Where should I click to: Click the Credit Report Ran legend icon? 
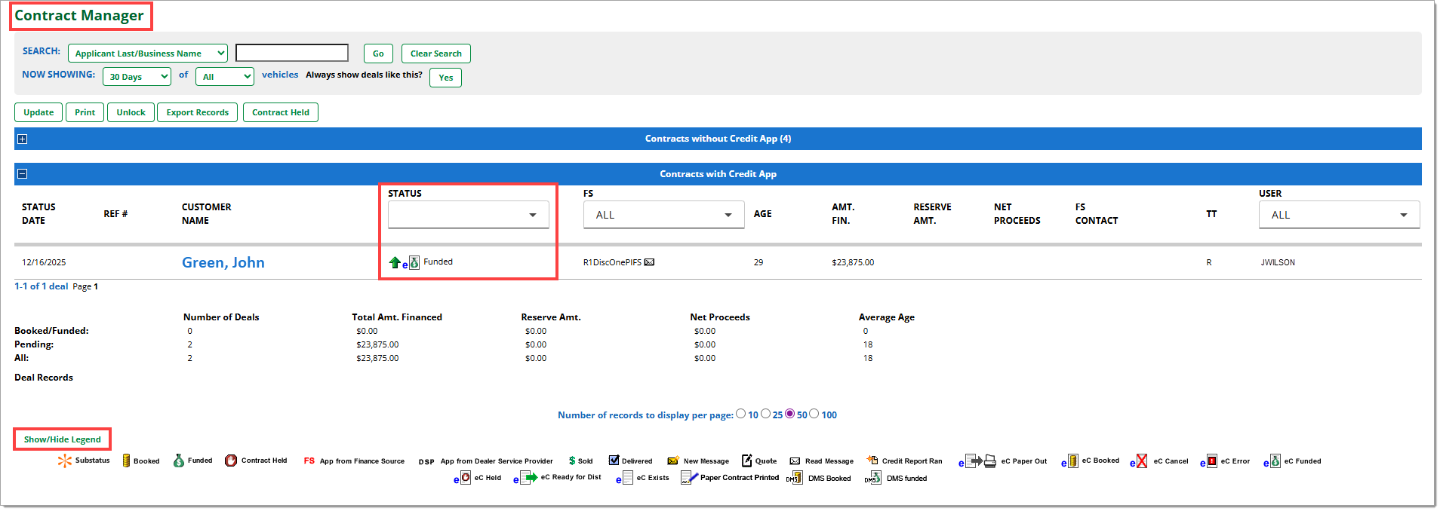click(872, 461)
